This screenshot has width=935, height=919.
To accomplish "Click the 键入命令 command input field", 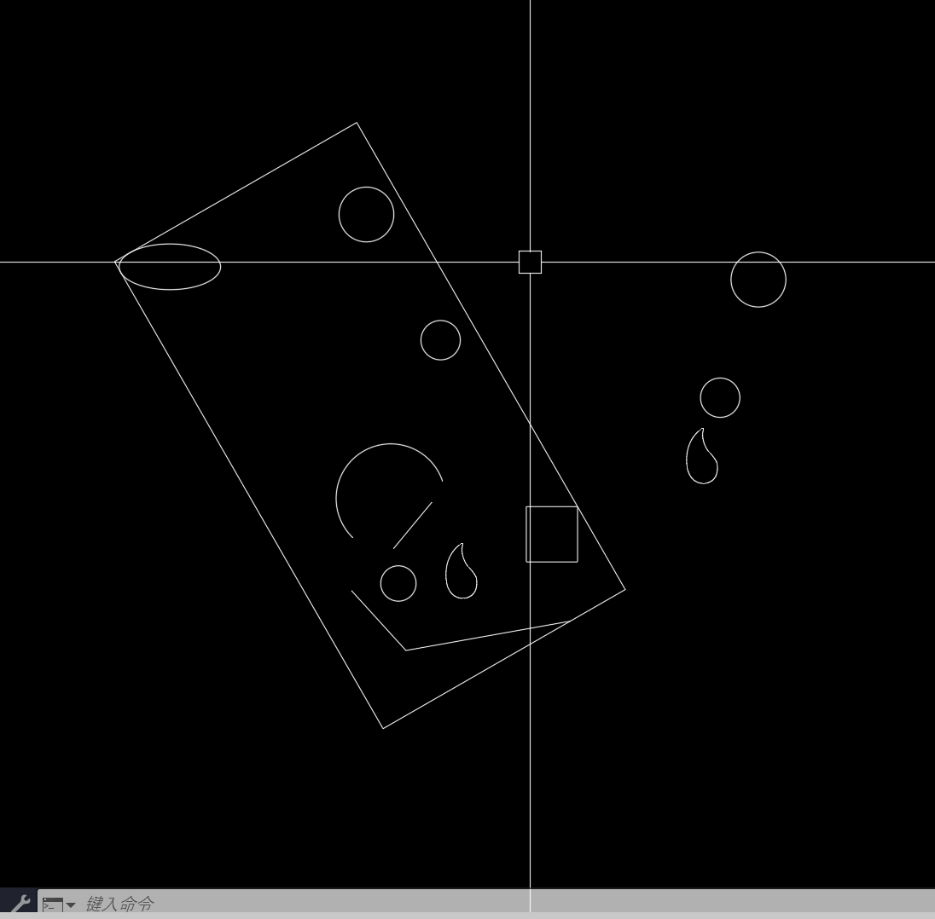I will pos(427,904).
